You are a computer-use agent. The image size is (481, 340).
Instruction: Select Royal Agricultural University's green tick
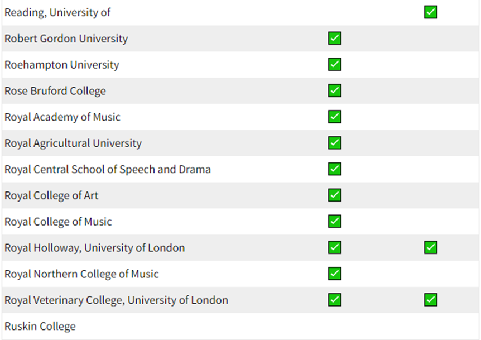point(335,143)
